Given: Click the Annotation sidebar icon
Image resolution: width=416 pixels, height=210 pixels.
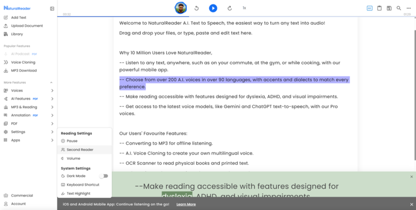Looking at the screenshot, I should 6,115.
